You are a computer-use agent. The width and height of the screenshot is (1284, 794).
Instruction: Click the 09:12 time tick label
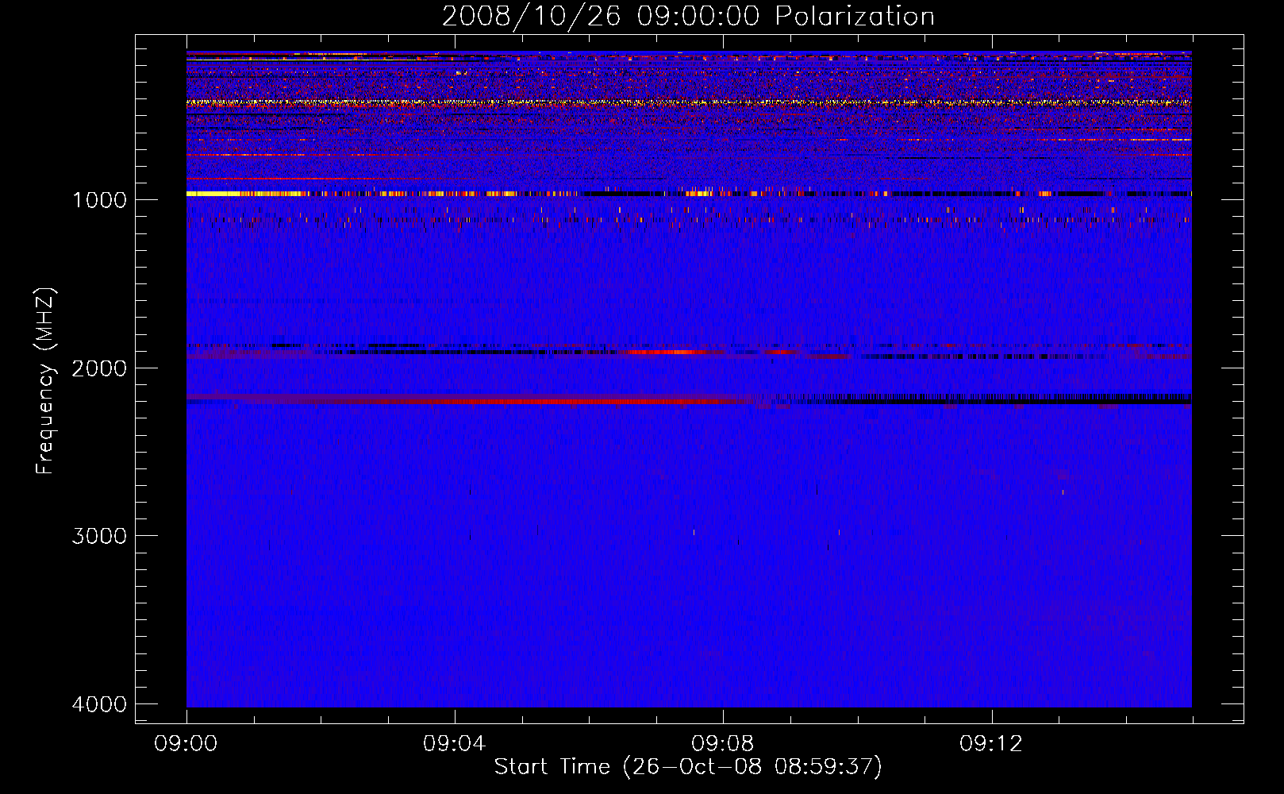click(991, 743)
